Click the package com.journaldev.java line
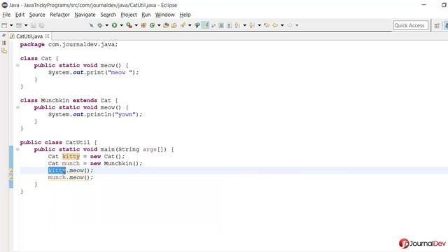The width and height of the screenshot is (448, 252). pyautogui.click(x=69, y=45)
